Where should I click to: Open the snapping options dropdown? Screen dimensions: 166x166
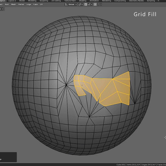90,4
